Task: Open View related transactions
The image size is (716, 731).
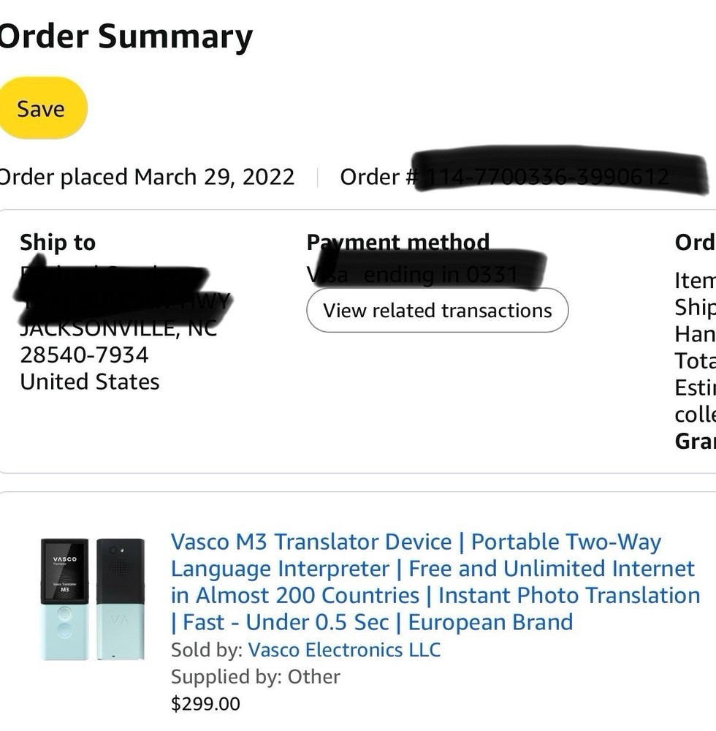Action: (x=437, y=310)
